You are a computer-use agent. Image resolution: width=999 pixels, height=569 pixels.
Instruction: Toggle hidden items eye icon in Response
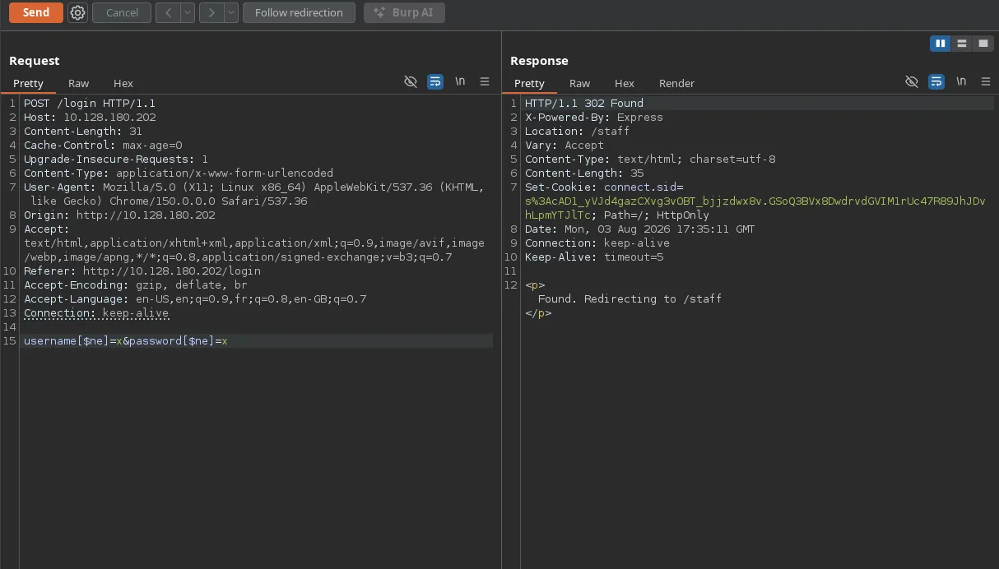point(912,81)
